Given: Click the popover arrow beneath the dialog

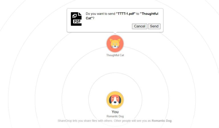Looking at the screenshot, I should tap(115, 33).
